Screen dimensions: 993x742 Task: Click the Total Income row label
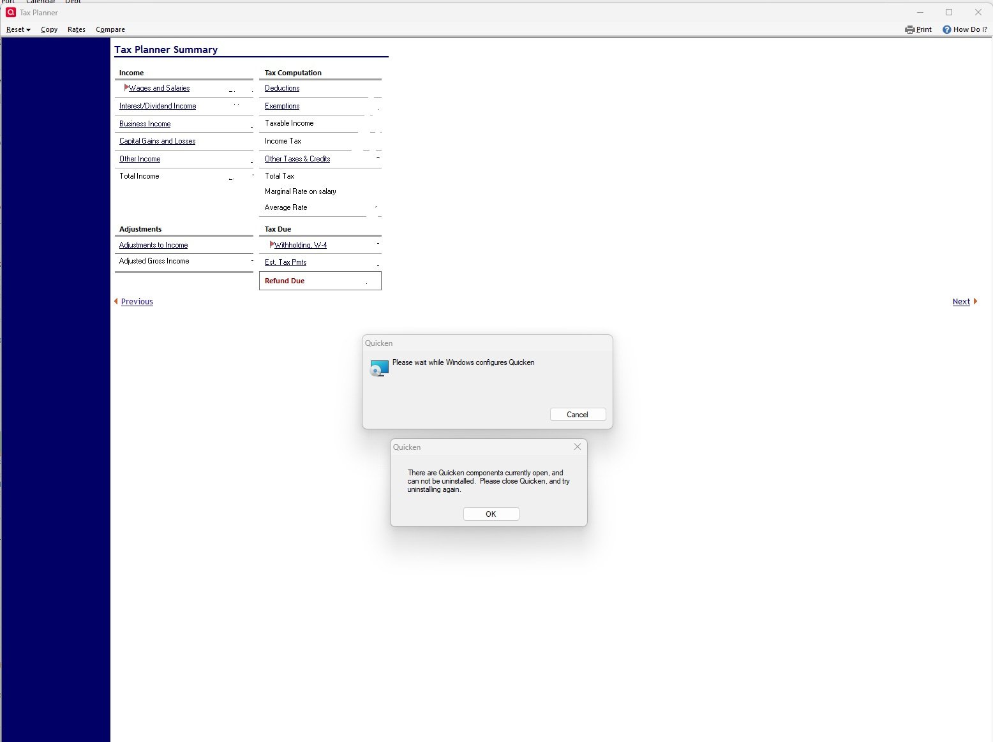point(139,176)
